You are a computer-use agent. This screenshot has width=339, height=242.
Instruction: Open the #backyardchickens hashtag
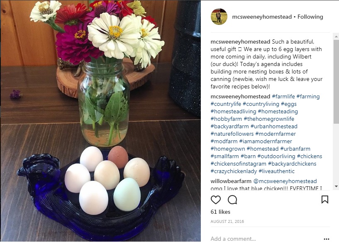292,164
